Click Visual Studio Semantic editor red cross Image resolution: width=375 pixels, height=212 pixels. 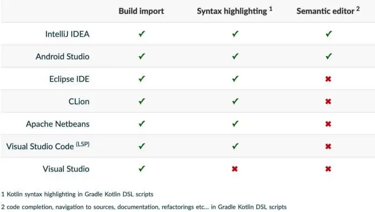point(328,169)
